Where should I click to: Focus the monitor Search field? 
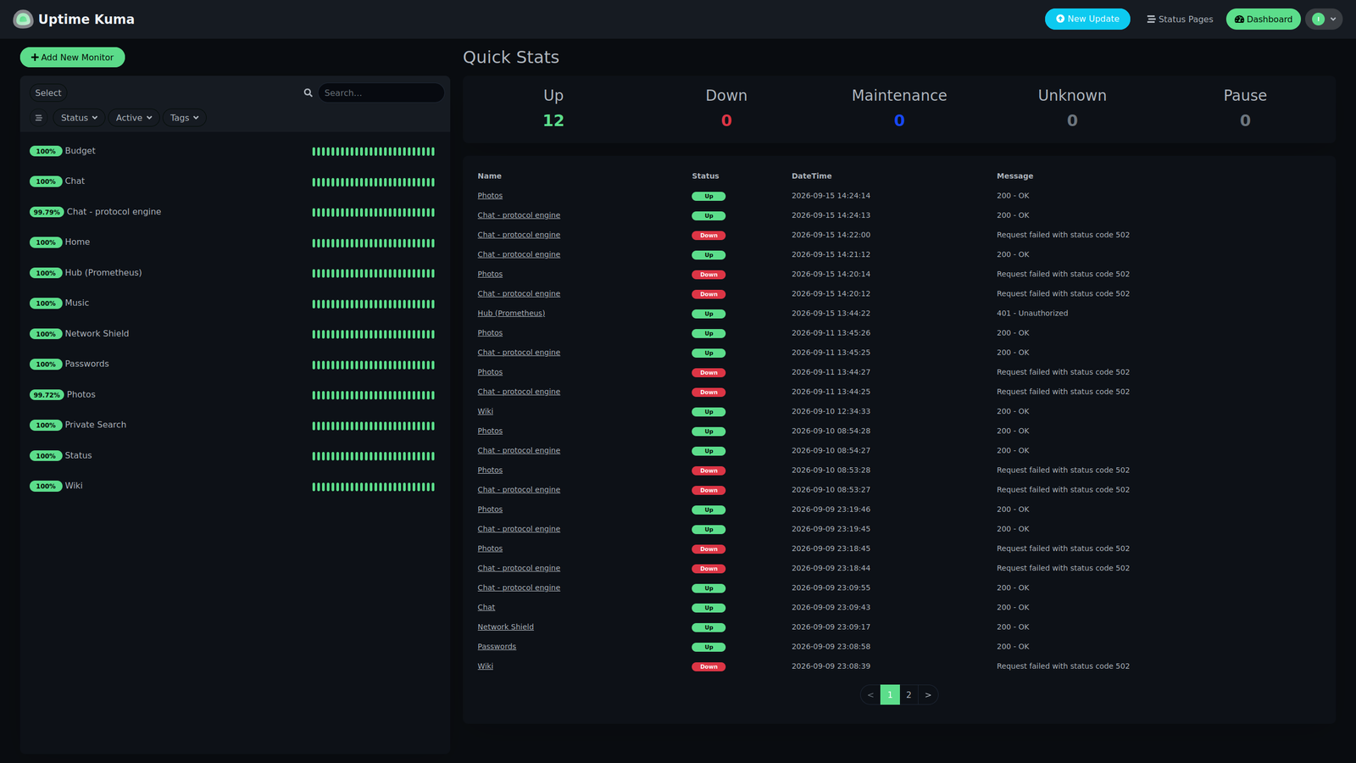pyautogui.click(x=381, y=93)
